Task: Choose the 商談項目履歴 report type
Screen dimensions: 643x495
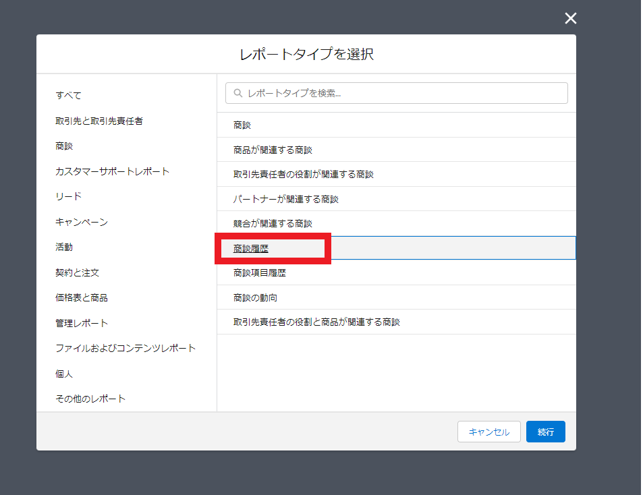Action: (397, 272)
